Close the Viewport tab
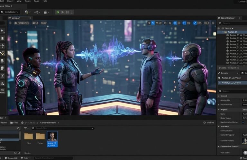The height and width of the screenshot is (160, 247). coord(30,18)
